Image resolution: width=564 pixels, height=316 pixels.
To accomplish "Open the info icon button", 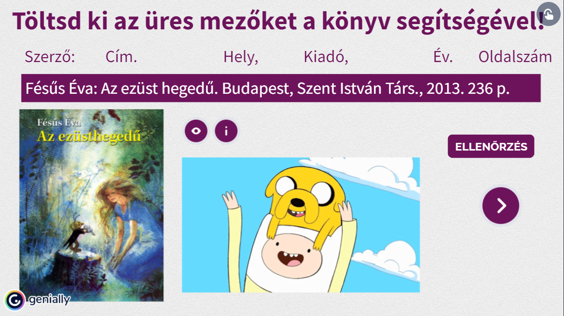I will click(x=226, y=131).
